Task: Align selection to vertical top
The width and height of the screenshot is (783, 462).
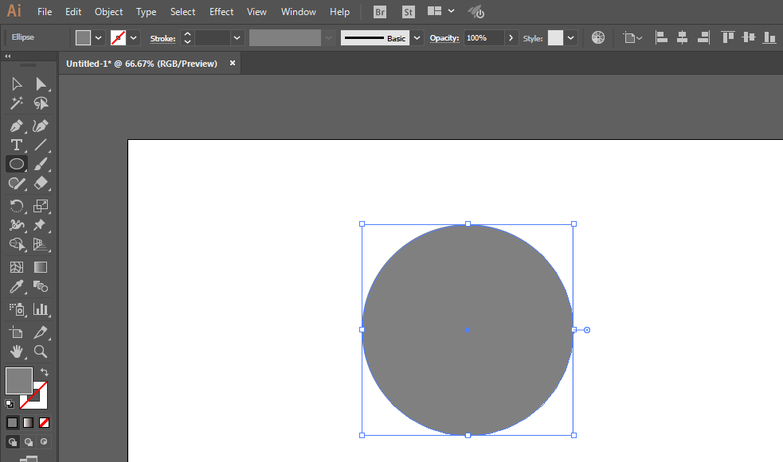Action: (x=727, y=37)
